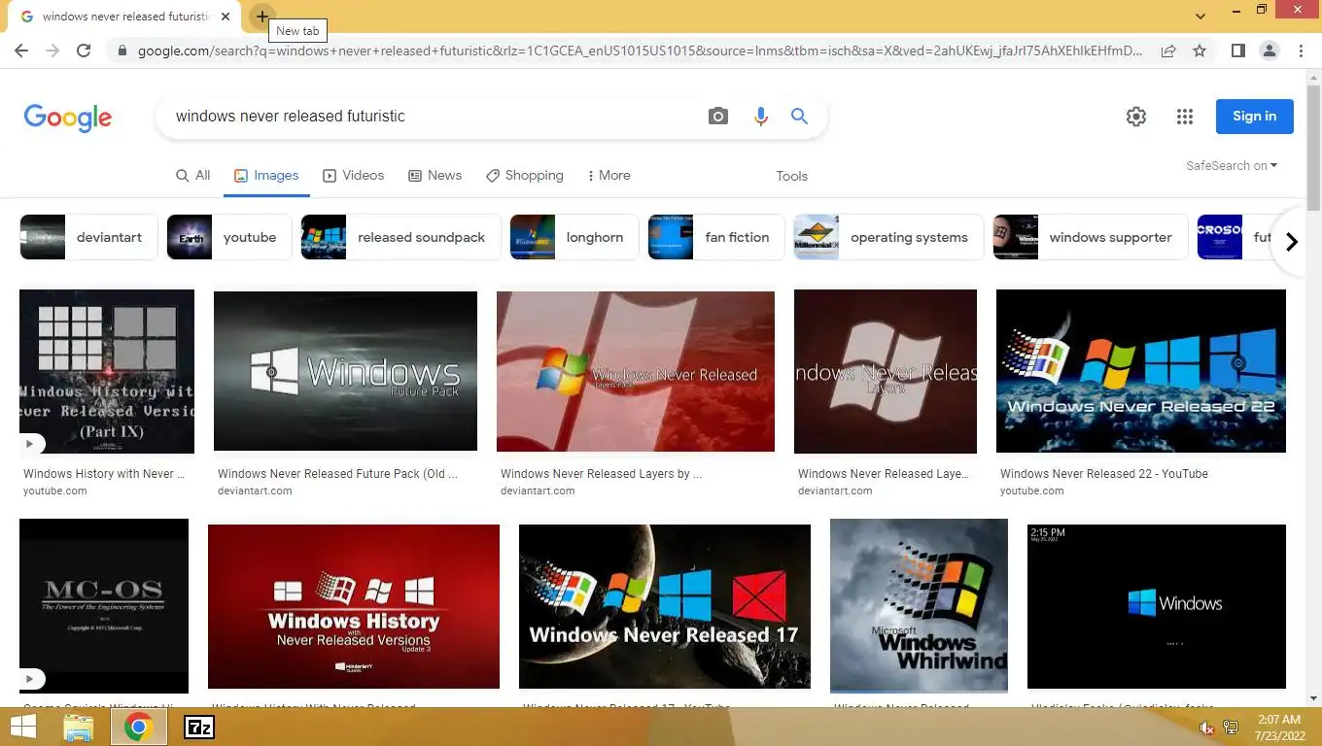The width and height of the screenshot is (1322, 746).
Task: Open Windows History Part IX thumbnail
Action: 107,371
